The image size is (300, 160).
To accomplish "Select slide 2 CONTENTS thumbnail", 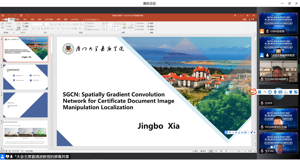I will coord(25,77).
